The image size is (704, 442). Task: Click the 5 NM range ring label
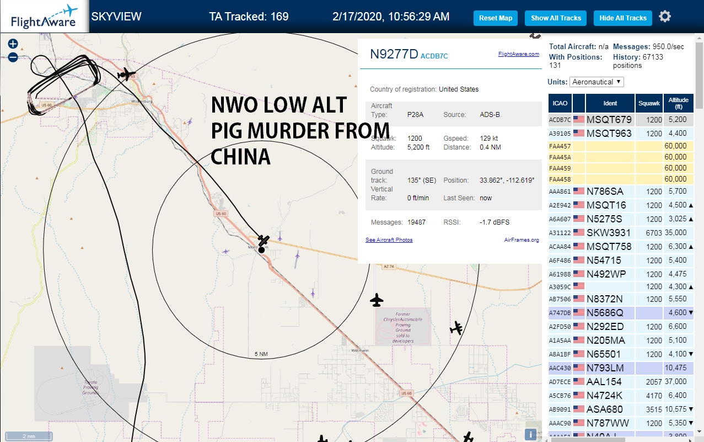pyautogui.click(x=261, y=354)
